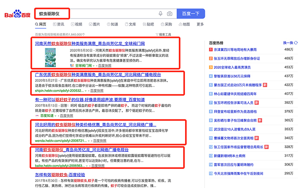Click the 百度知道 source link
The width and height of the screenshot is (302, 188).
pyautogui.click(x=47, y=115)
